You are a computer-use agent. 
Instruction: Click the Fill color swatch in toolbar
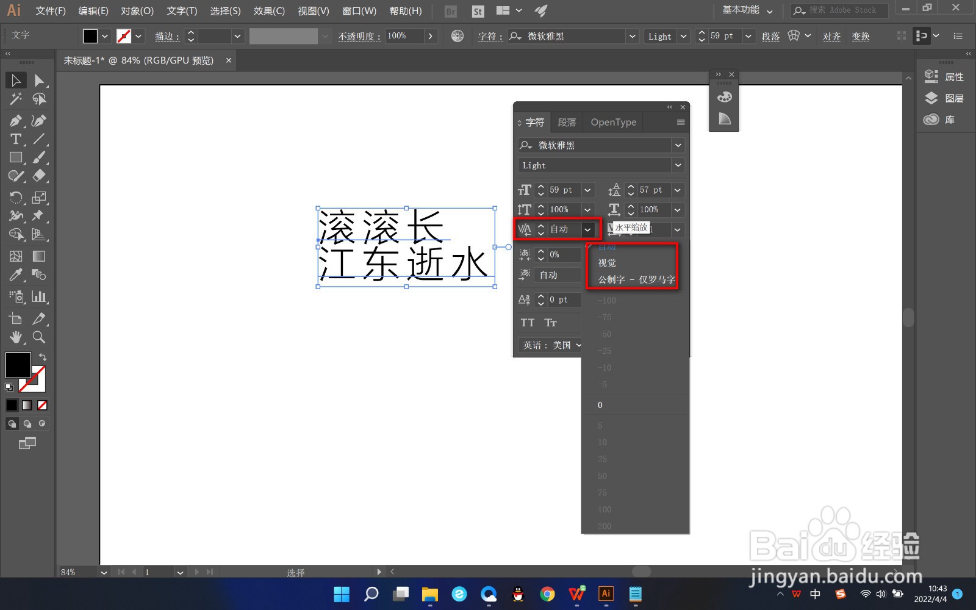point(18,365)
